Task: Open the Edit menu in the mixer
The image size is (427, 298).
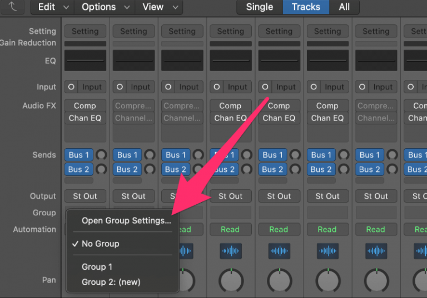Action: pyautogui.click(x=53, y=7)
